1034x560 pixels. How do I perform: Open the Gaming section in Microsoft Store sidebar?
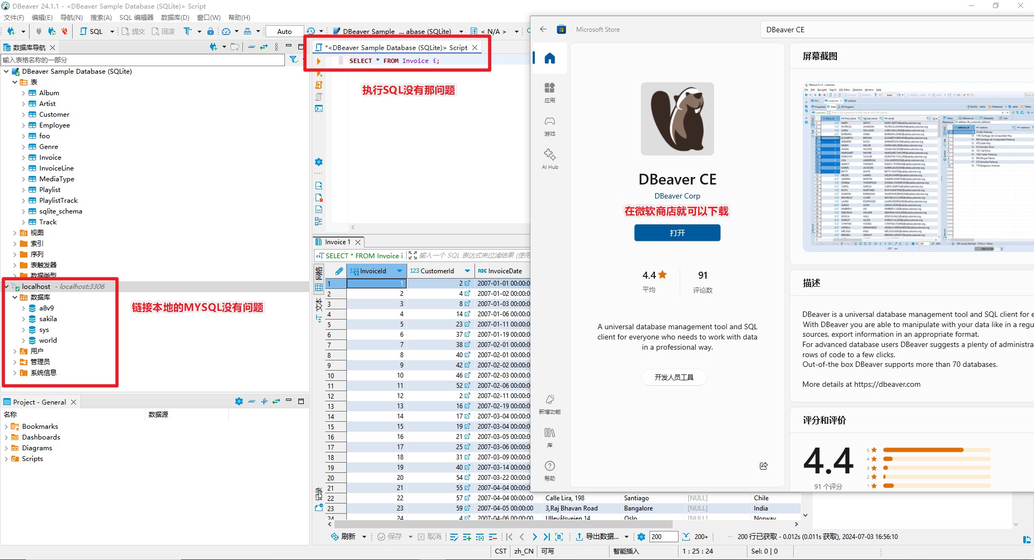click(549, 126)
